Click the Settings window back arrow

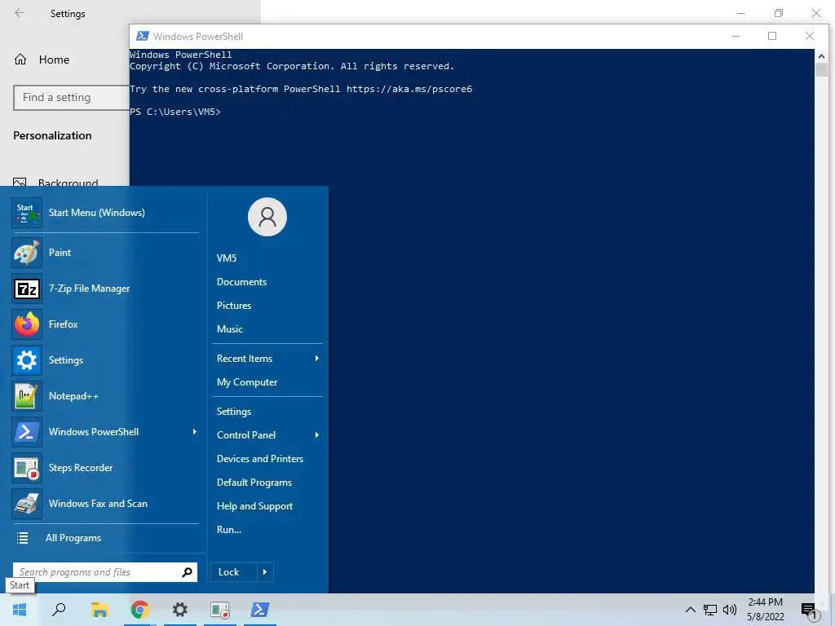(x=20, y=13)
